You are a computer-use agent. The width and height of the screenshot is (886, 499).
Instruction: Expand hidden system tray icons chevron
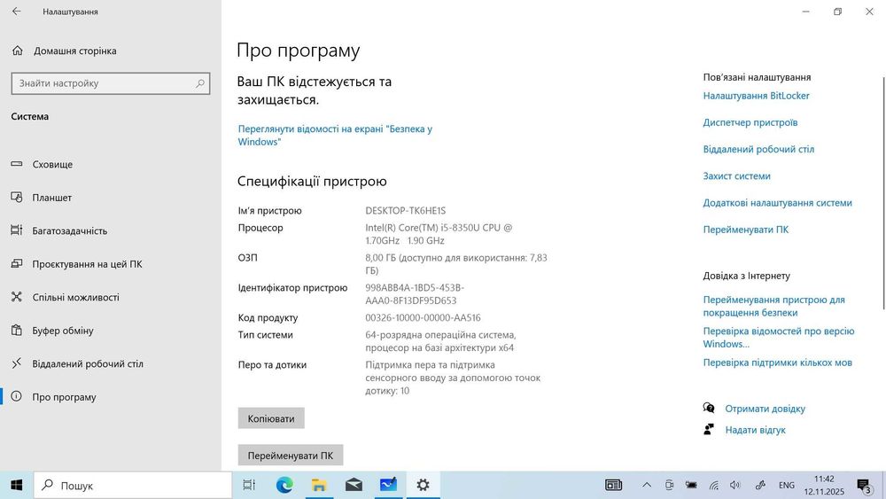pyautogui.click(x=647, y=485)
